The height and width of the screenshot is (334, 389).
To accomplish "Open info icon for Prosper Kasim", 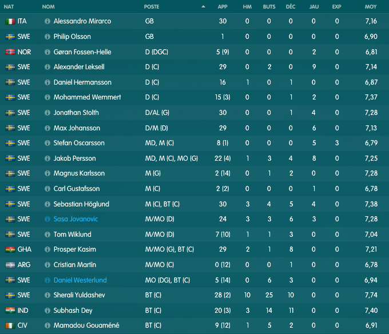I will coord(47,249).
